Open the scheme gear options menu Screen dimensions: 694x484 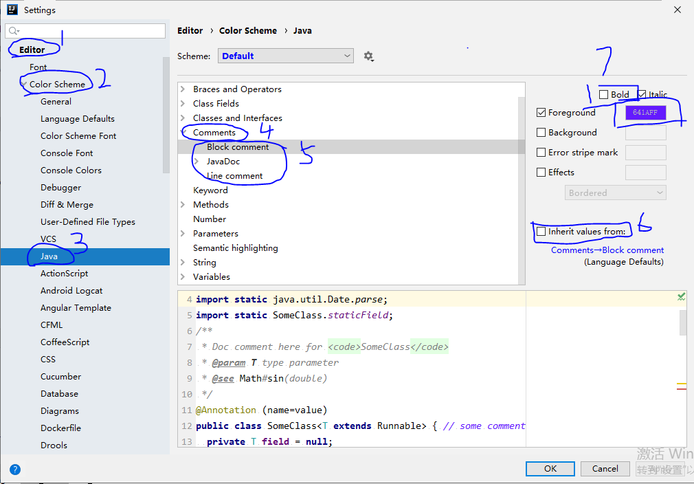click(x=368, y=56)
